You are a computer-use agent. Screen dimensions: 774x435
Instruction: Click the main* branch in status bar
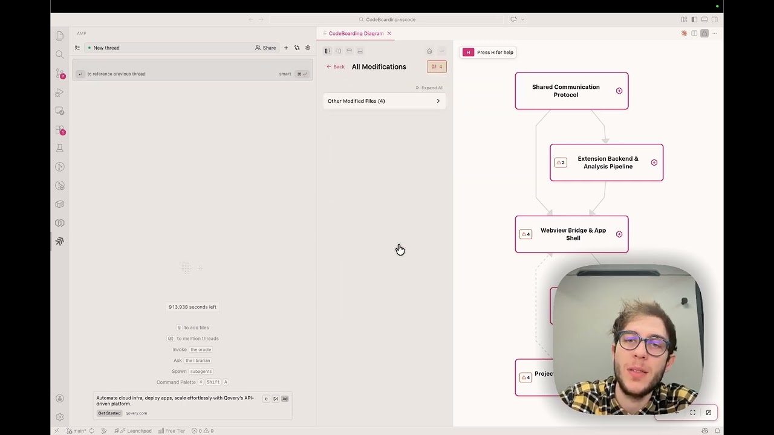click(77, 431)
